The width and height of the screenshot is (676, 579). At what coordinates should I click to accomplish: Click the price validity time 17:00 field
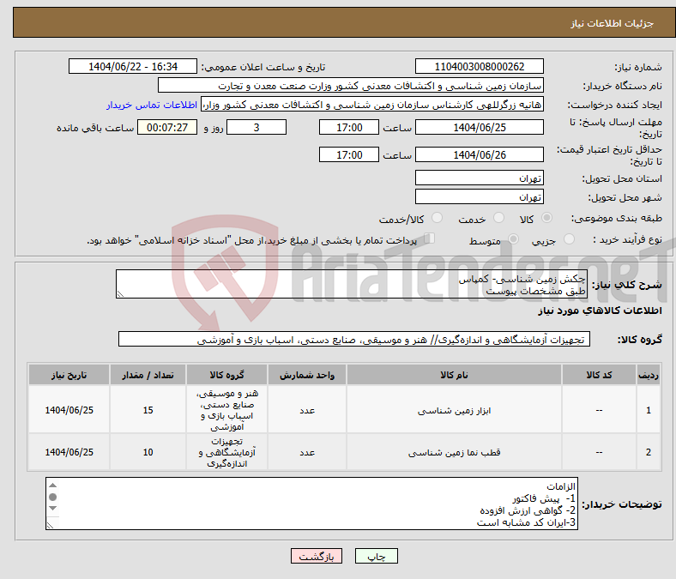pyautogui.click(x=349, y=154)
